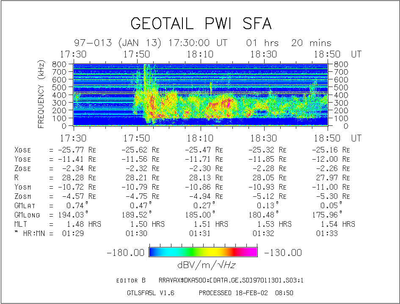Click the dBV/m/√Hz units label
The height and width of the screenshot is (304, 400).
[x=203, y=265]
